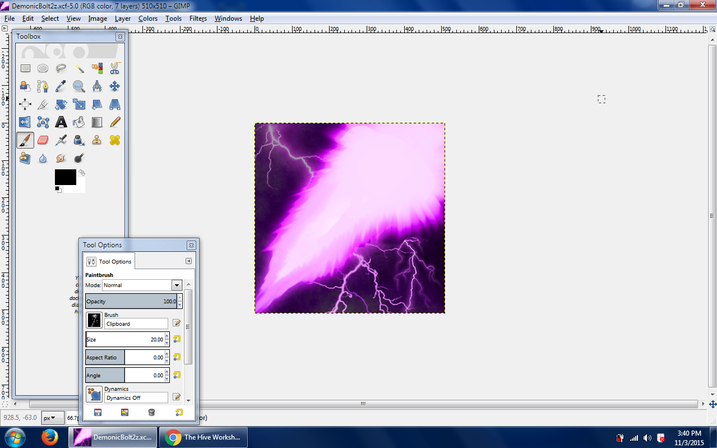717x448 pixels.
Task: Adjust the brush Size slider
Action: click(124, 339)
